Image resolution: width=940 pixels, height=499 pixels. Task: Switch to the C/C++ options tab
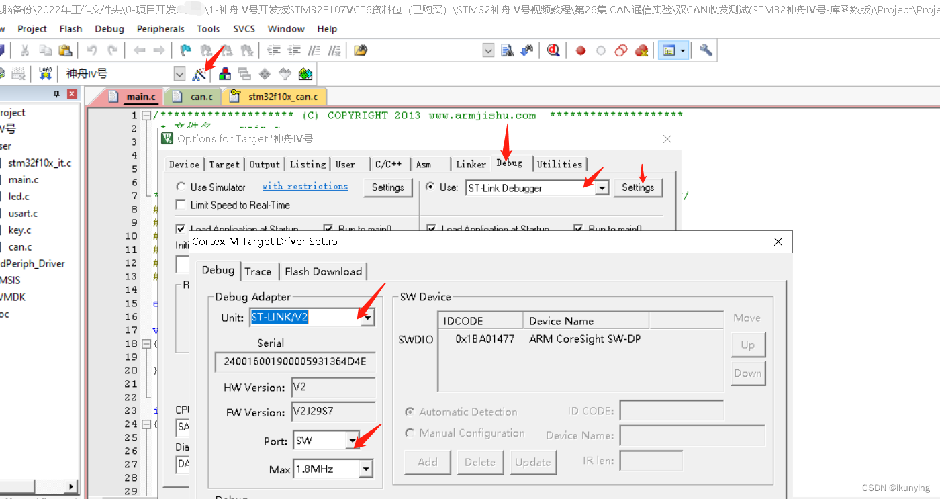point(389,164)
